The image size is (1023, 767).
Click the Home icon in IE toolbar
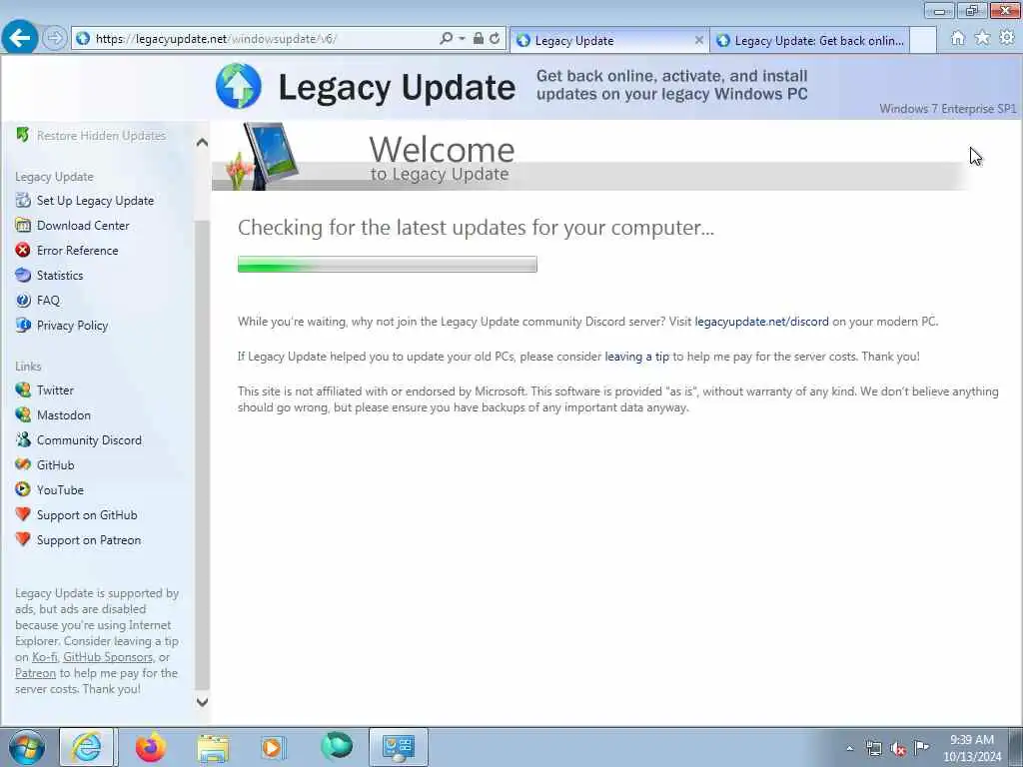point(958,39)
